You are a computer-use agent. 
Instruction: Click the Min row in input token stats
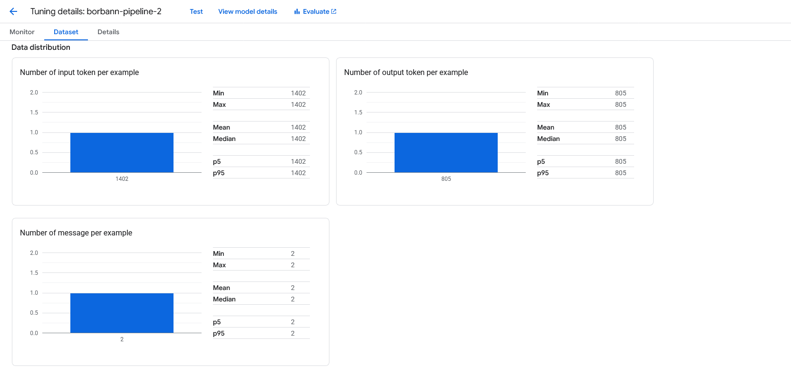pos(261,93)
